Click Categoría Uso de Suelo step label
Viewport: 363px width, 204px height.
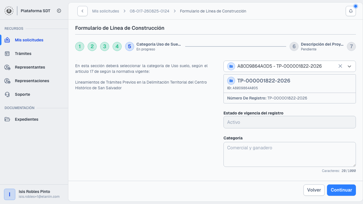point(159,44)
